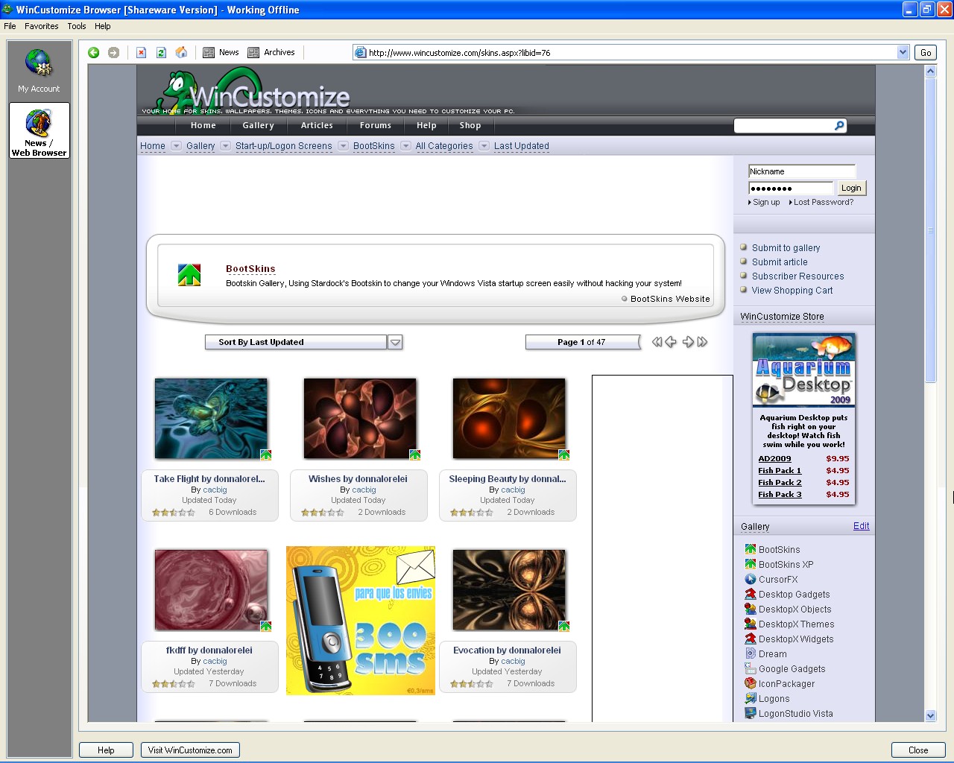This screenshot has width=954, height=763.
Task: Click the Login button
Action: click(x=851, y=189)
